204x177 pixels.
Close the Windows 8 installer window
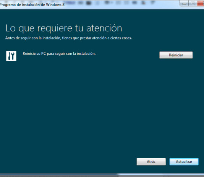pos(201,3)
